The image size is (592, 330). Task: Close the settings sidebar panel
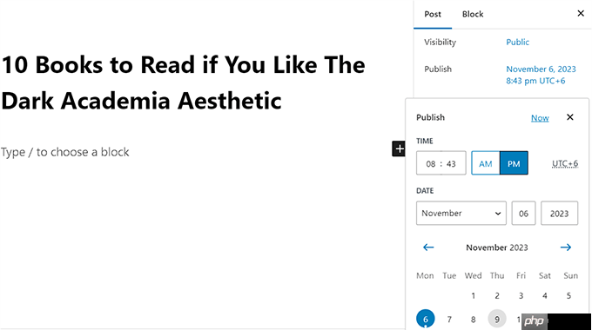coord(581,14)
